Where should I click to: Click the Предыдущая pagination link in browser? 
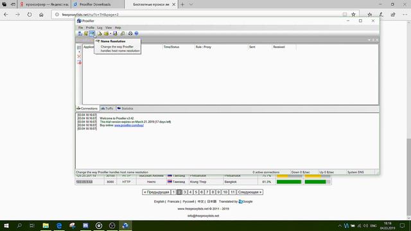point(157,193)
